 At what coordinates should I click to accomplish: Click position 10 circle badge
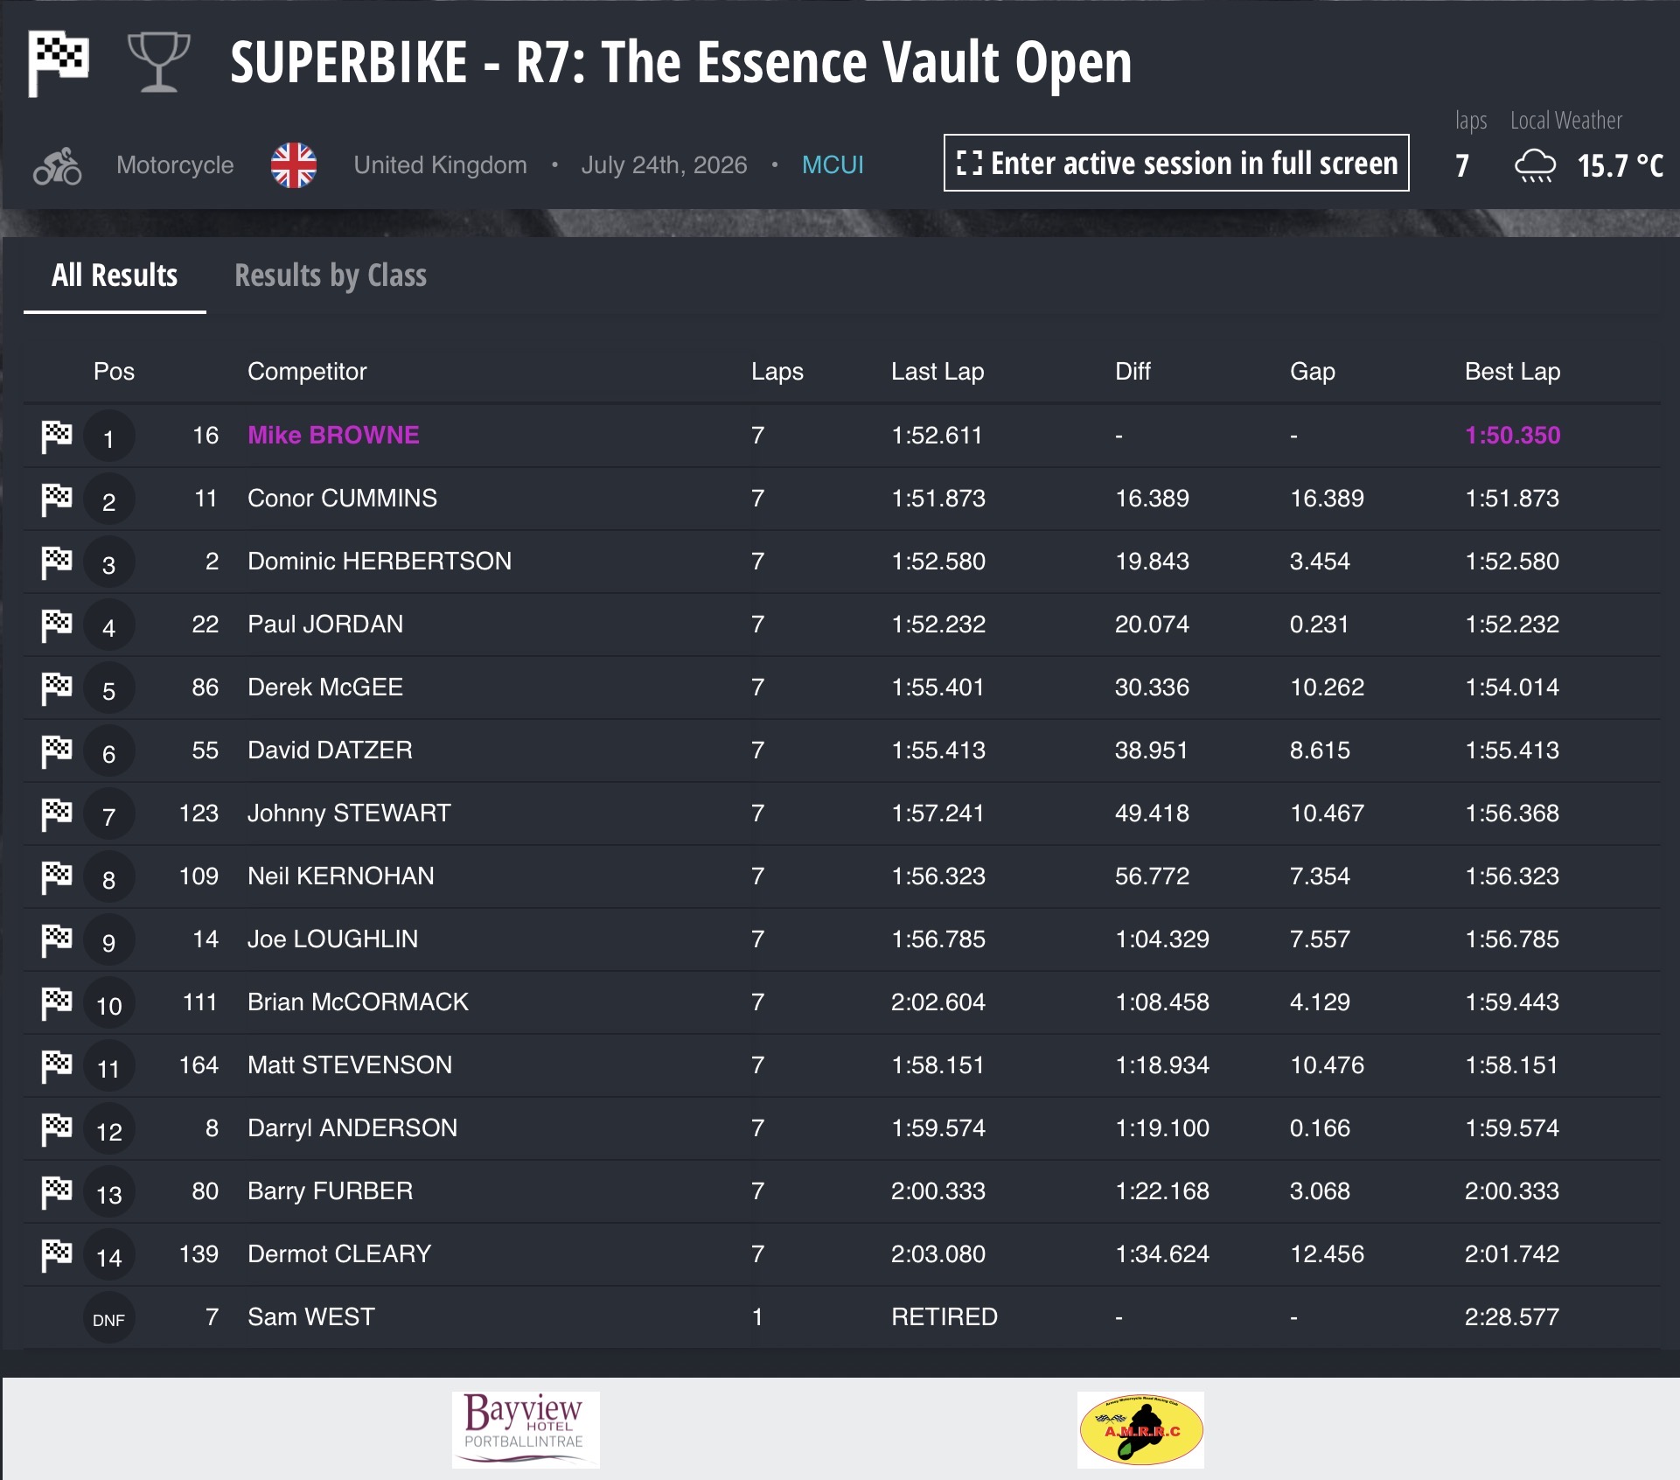(x=109, y=1003)
